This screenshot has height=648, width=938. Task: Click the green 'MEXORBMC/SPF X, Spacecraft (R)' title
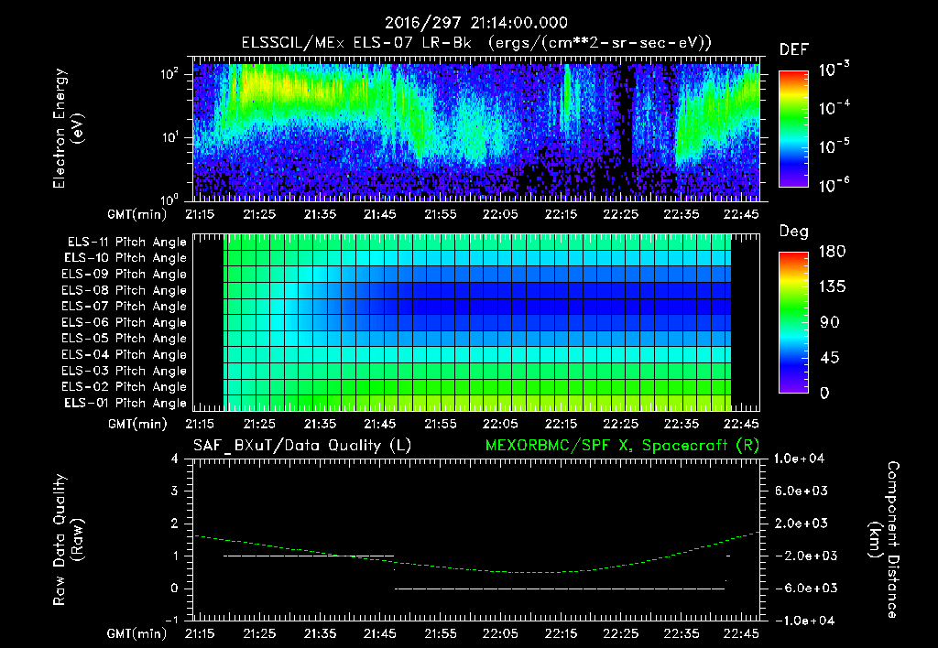622,446
